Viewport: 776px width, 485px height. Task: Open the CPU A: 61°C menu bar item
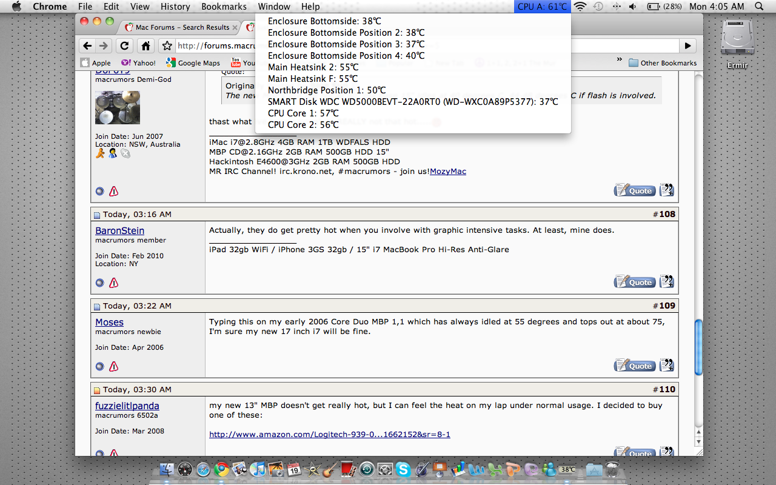click(543, 7)
